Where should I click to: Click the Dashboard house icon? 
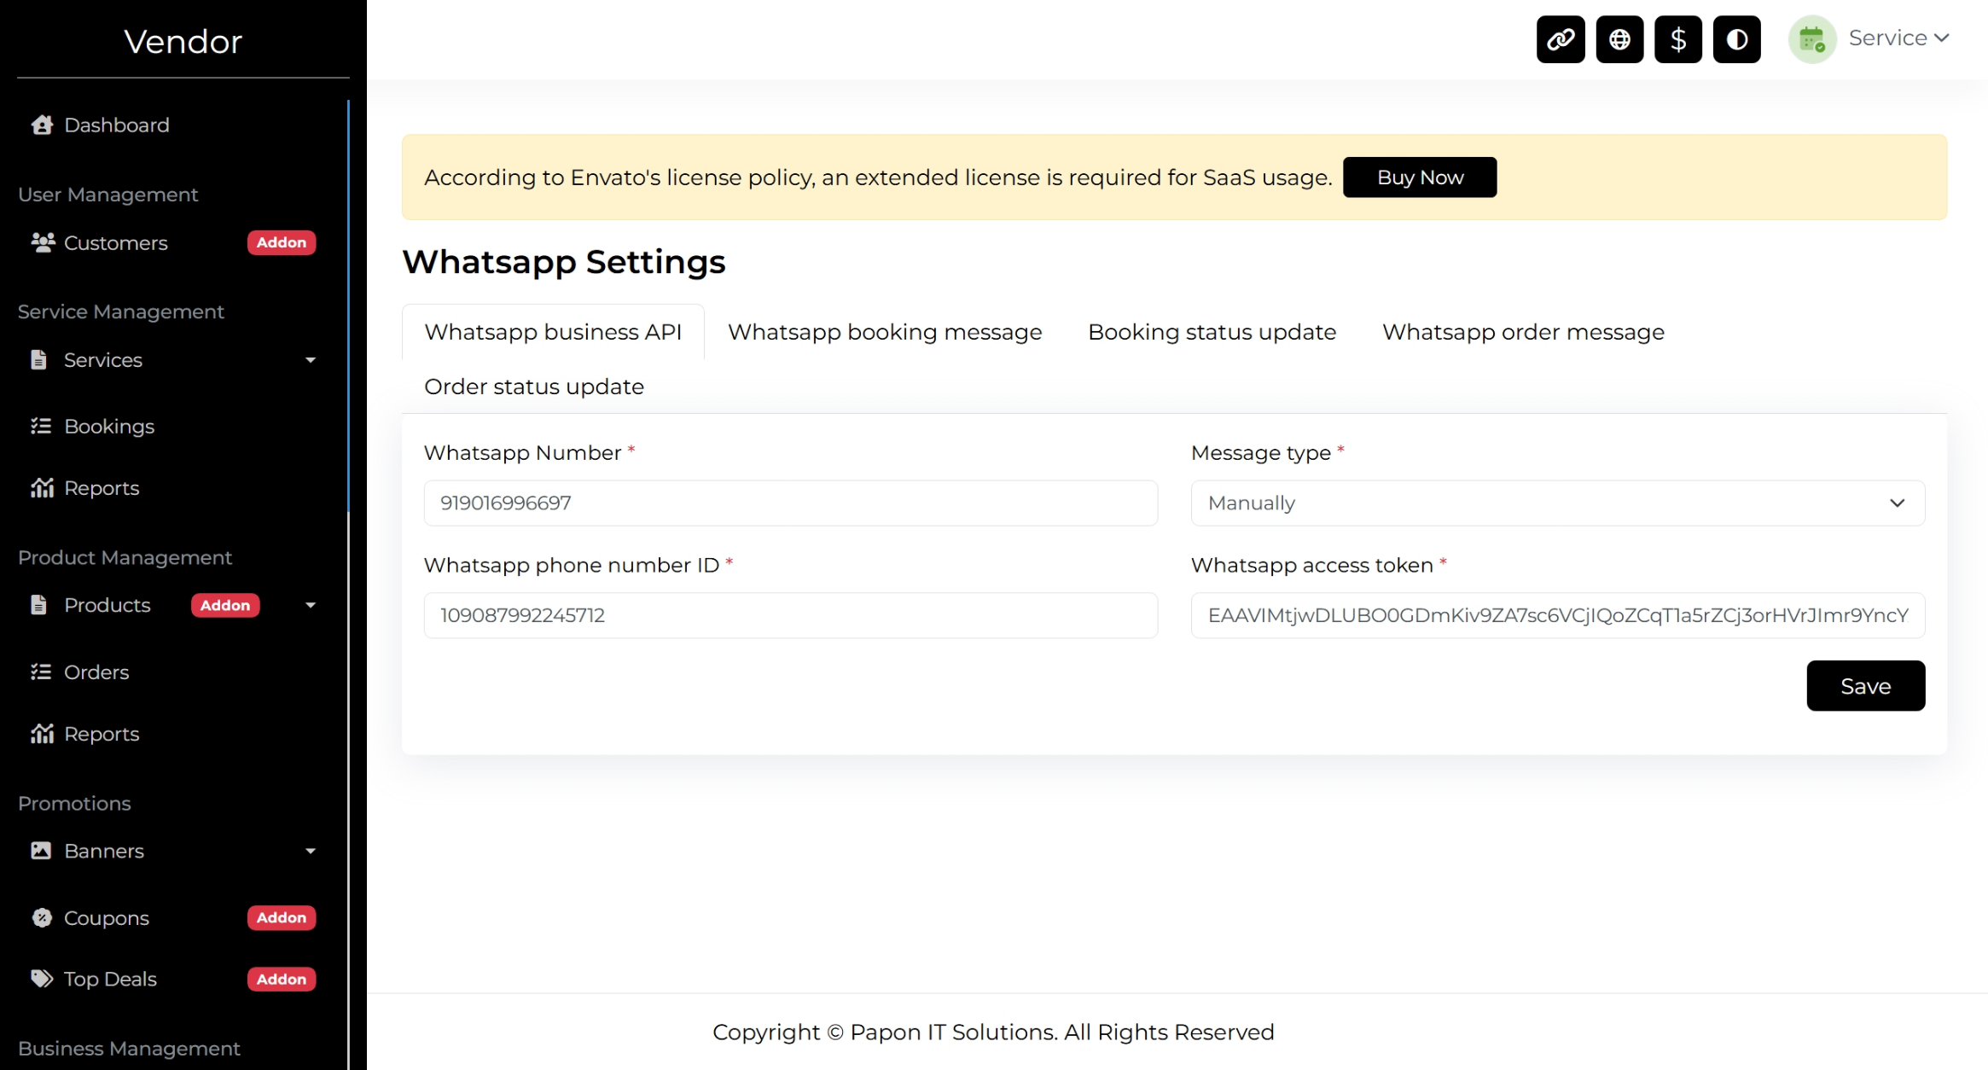coord(42,125)
